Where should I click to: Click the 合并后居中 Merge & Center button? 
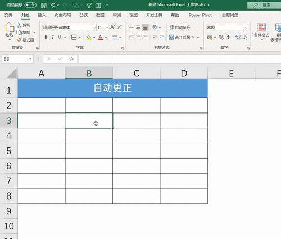182,37
